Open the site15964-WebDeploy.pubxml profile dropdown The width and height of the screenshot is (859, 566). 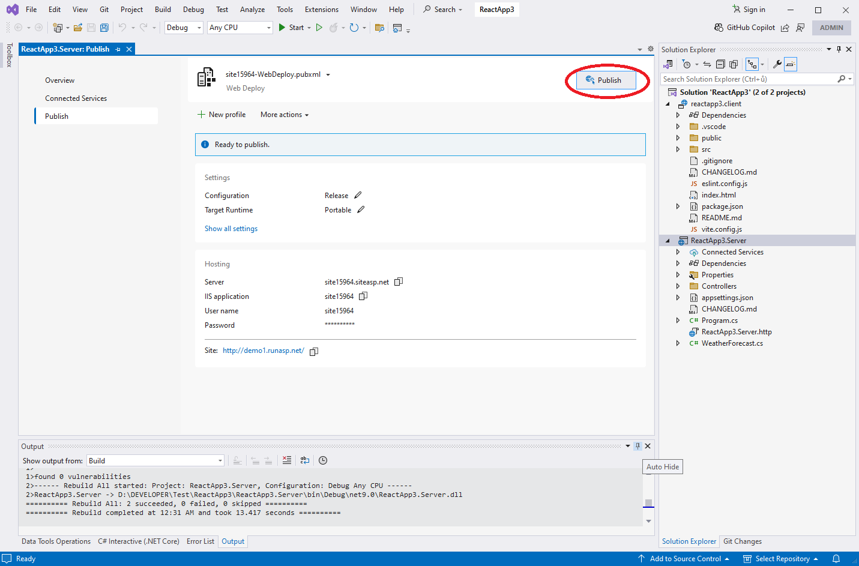click(x=328, y=75)
